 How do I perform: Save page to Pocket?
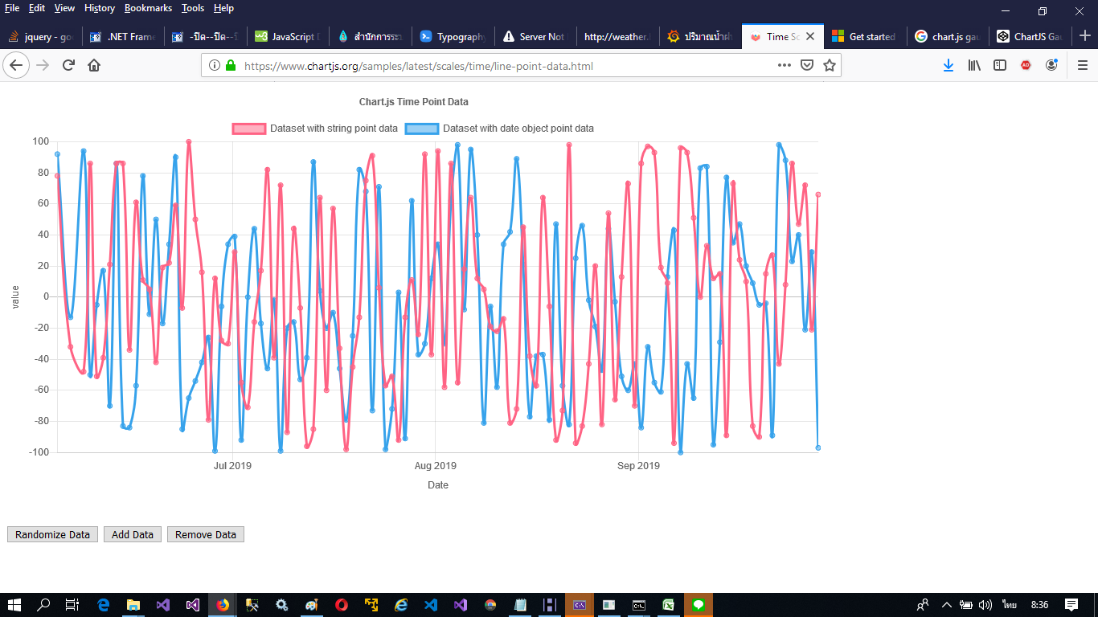pos(807,66)
